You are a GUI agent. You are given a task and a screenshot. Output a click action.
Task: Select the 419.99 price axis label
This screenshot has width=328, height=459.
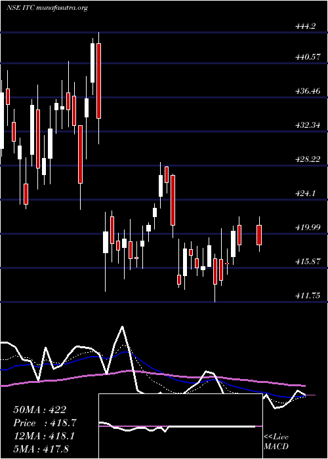point(308,228)
